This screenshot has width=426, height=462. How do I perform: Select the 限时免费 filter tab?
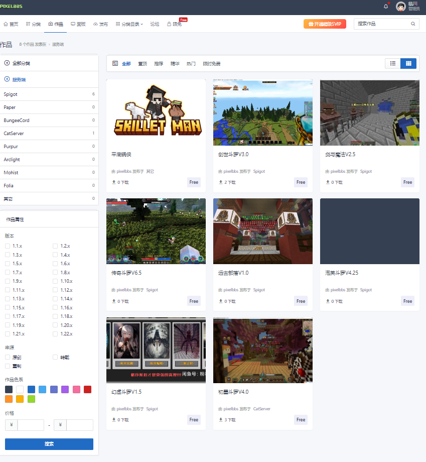click(212, 64)
